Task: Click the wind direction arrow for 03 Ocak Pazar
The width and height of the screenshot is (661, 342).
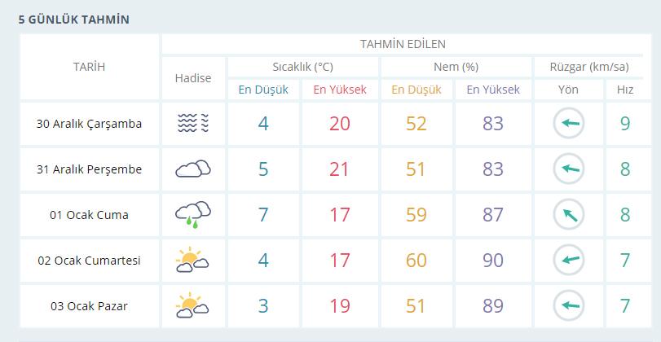Action: click(x=568, y=306)
